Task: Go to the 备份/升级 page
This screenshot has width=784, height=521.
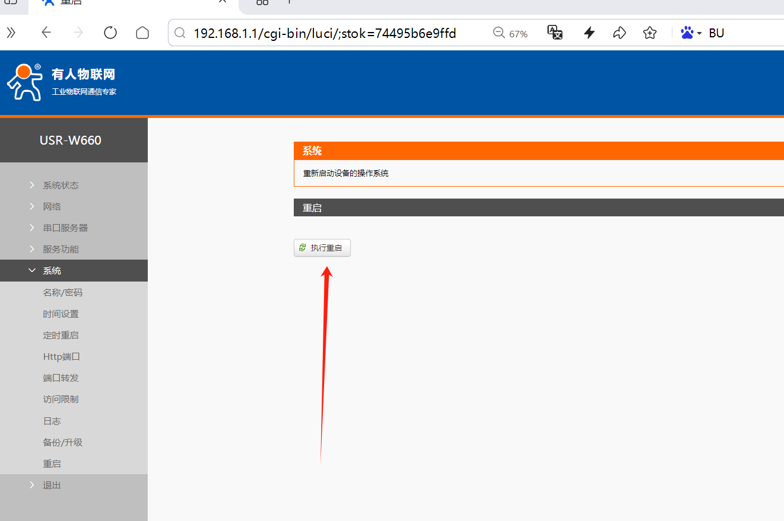Action: point(62,442)
